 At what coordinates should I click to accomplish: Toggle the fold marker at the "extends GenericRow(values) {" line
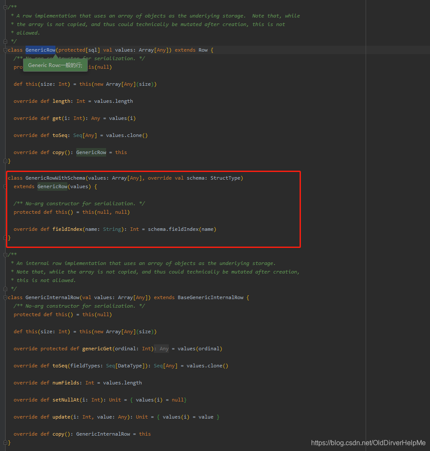(5, 186)
